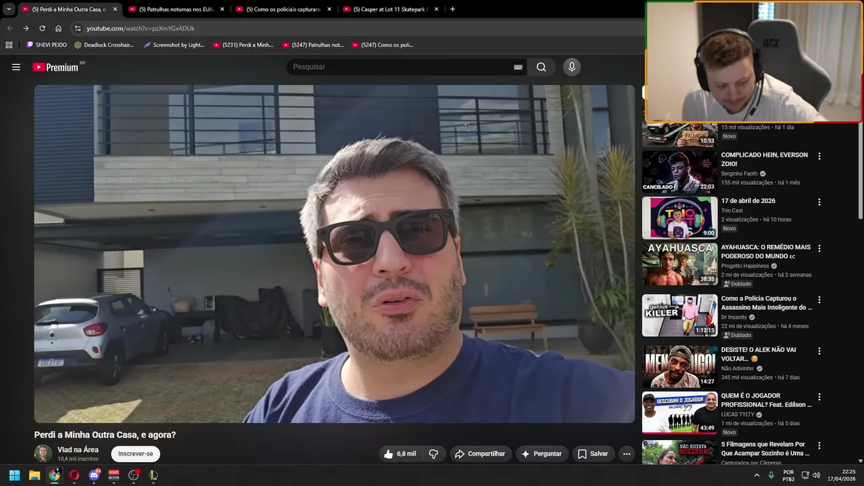The image size is (864, 486).
Task: Click the main video player
Action: (335, 254)
